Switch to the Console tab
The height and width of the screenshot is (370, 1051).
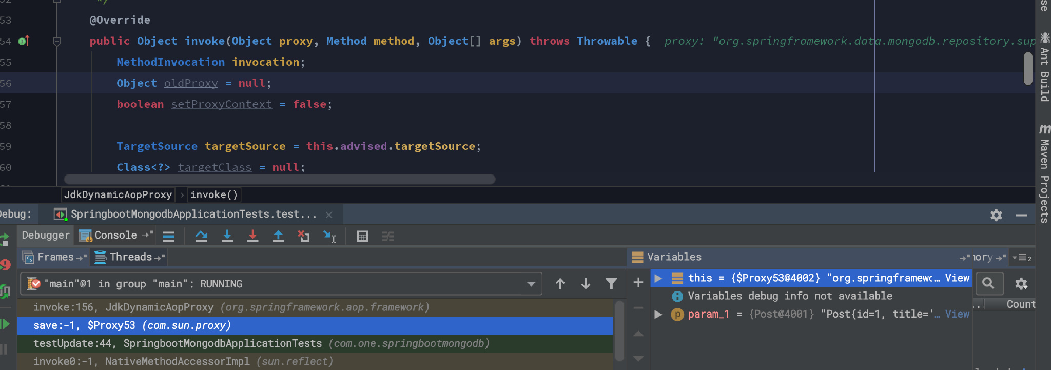click(115, 236)
